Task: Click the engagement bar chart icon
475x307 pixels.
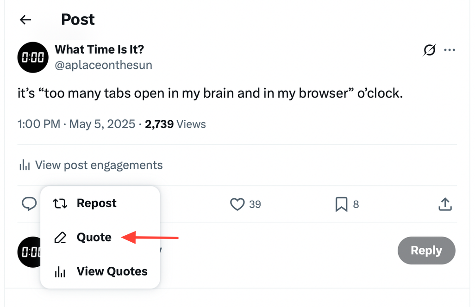Action: (24, 165)
